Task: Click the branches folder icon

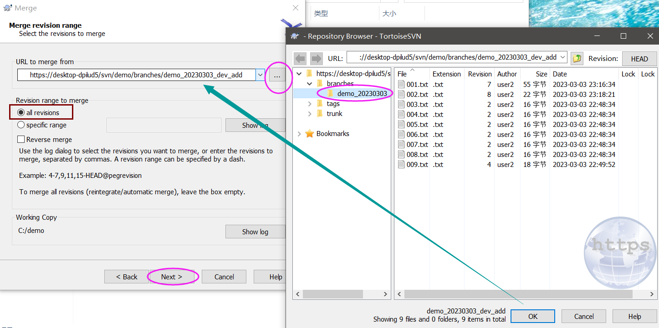Action: (320, 84)
